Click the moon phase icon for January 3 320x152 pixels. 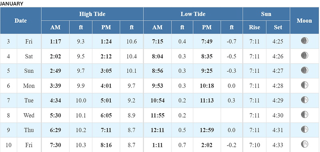[304, 41]
